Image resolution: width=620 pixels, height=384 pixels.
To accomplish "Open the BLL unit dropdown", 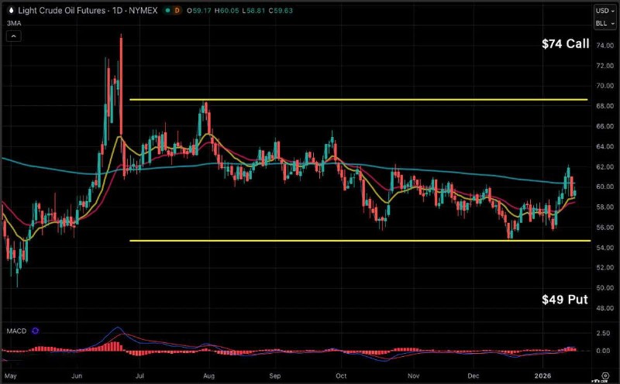I will (x=604, y=23).
